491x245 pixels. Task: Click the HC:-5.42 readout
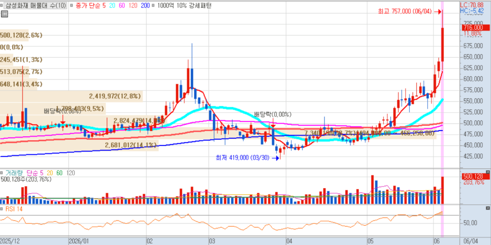(472, 11)
